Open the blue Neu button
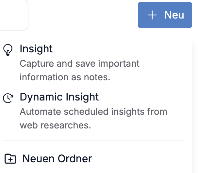Screen dimensions: 198x173 [x=165, y=15]
